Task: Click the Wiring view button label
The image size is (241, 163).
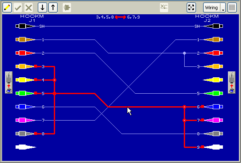Action: coord(211,8)
